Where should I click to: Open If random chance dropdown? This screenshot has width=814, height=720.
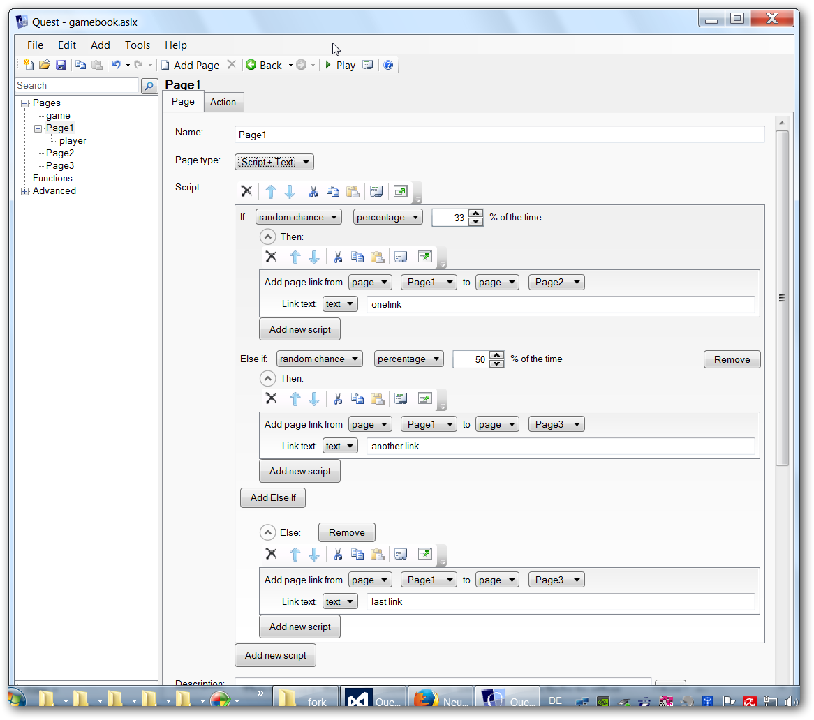click(x=299, y=217)
